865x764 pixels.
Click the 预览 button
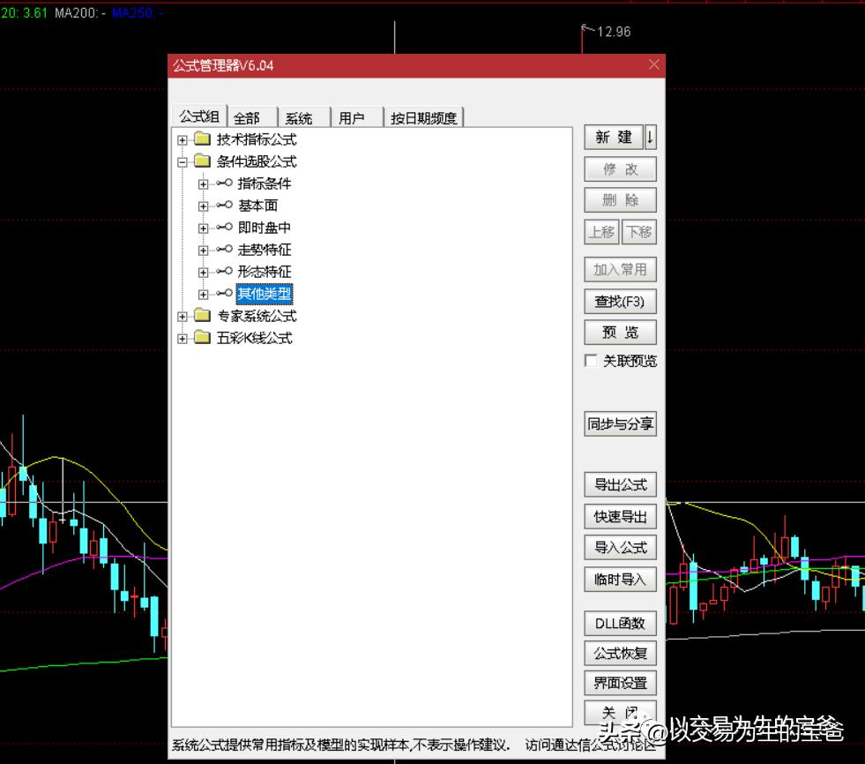(x=620, y=333)
